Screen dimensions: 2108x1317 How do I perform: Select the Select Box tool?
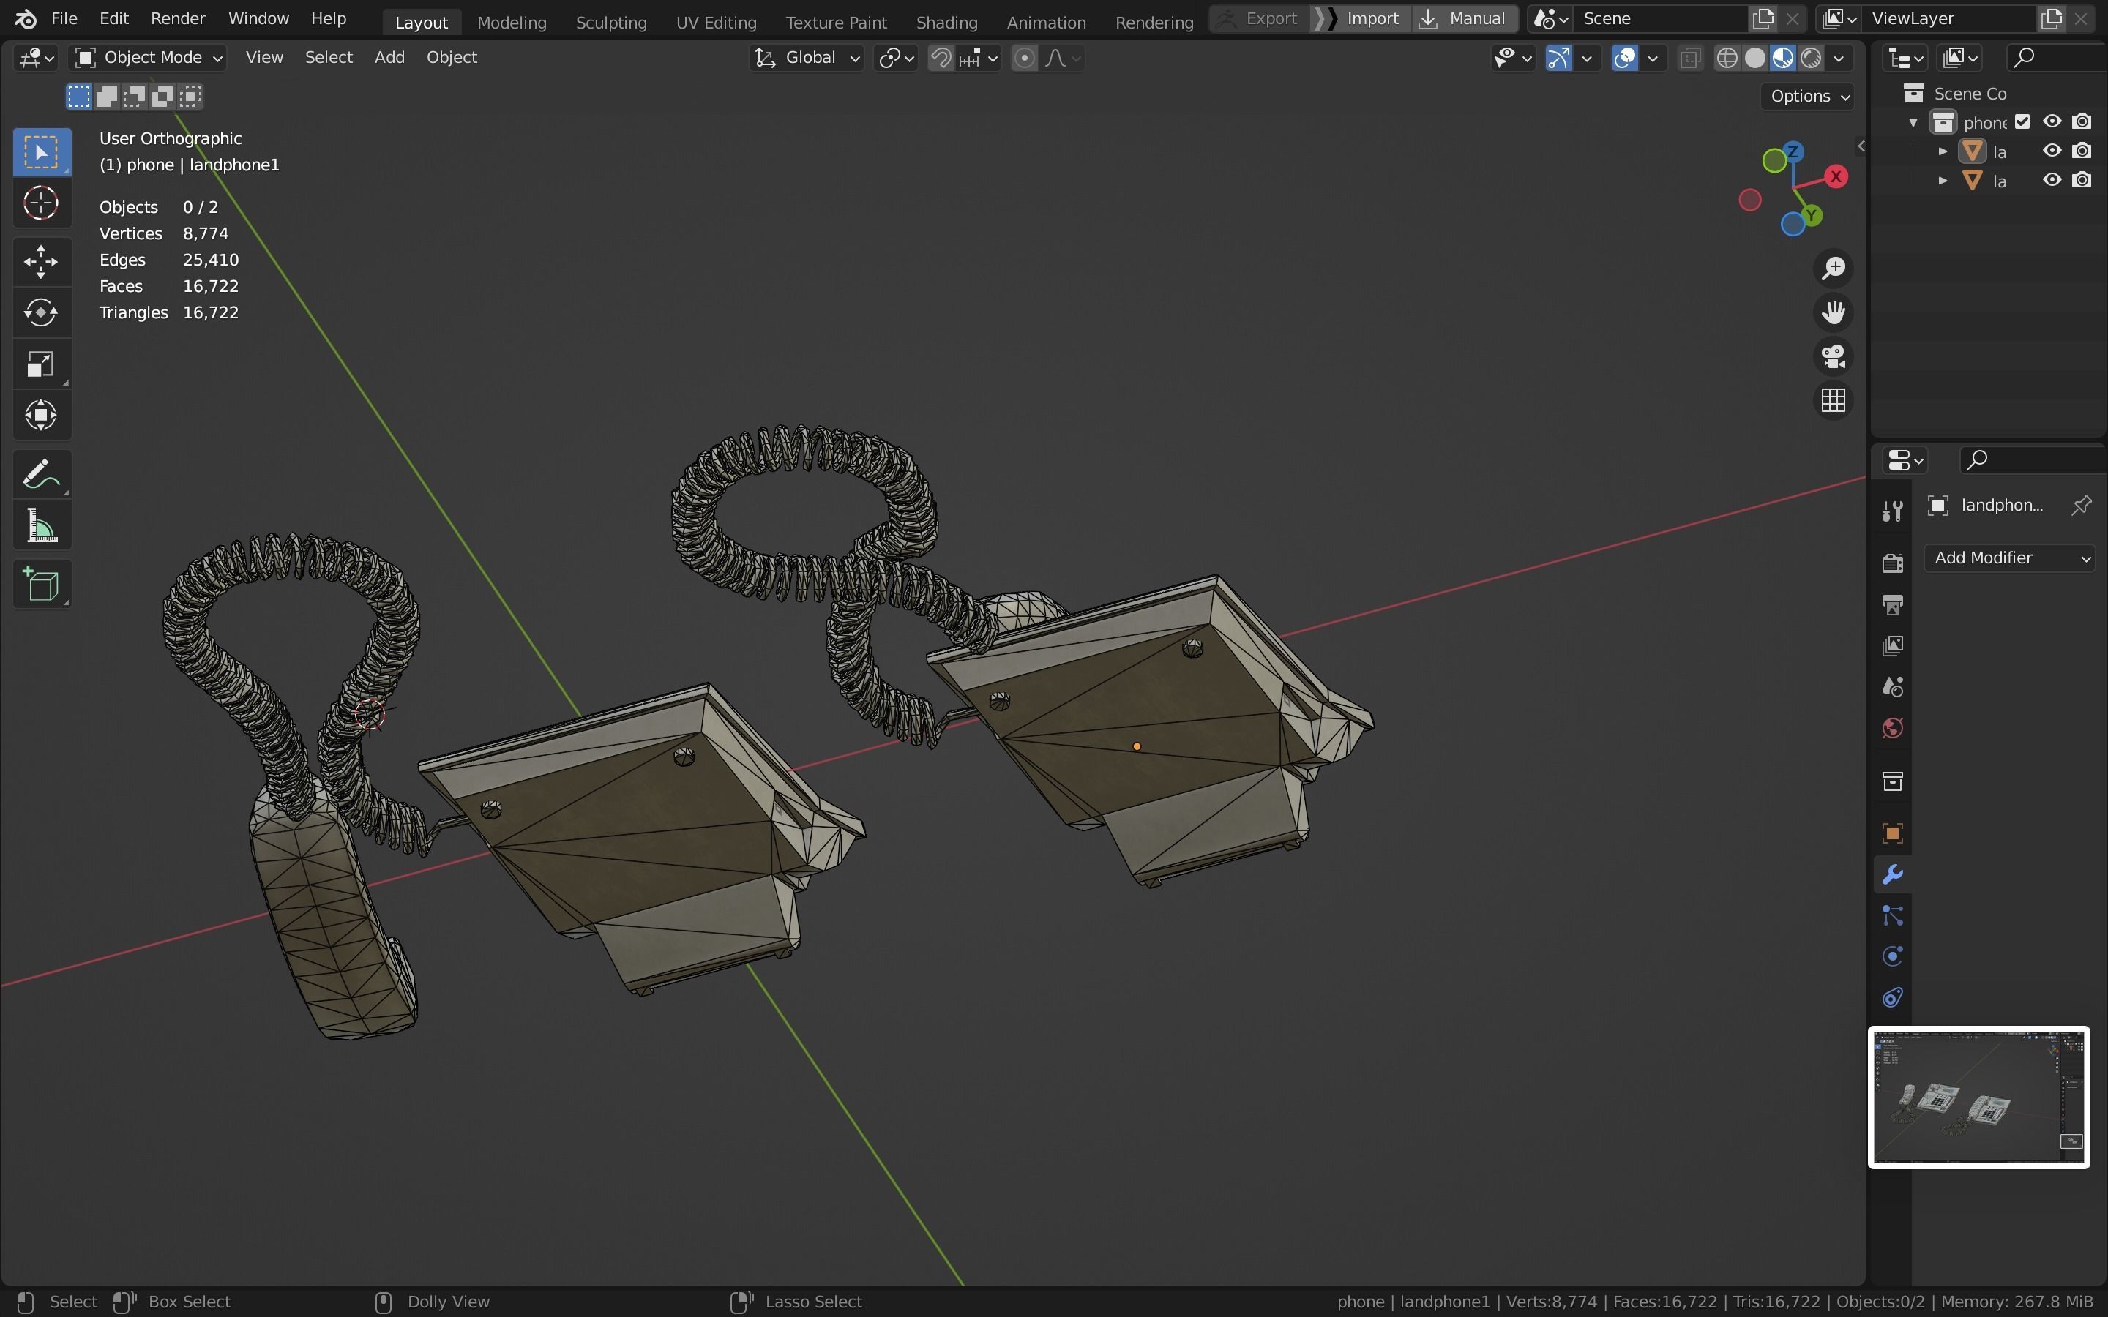pos(41,152)
